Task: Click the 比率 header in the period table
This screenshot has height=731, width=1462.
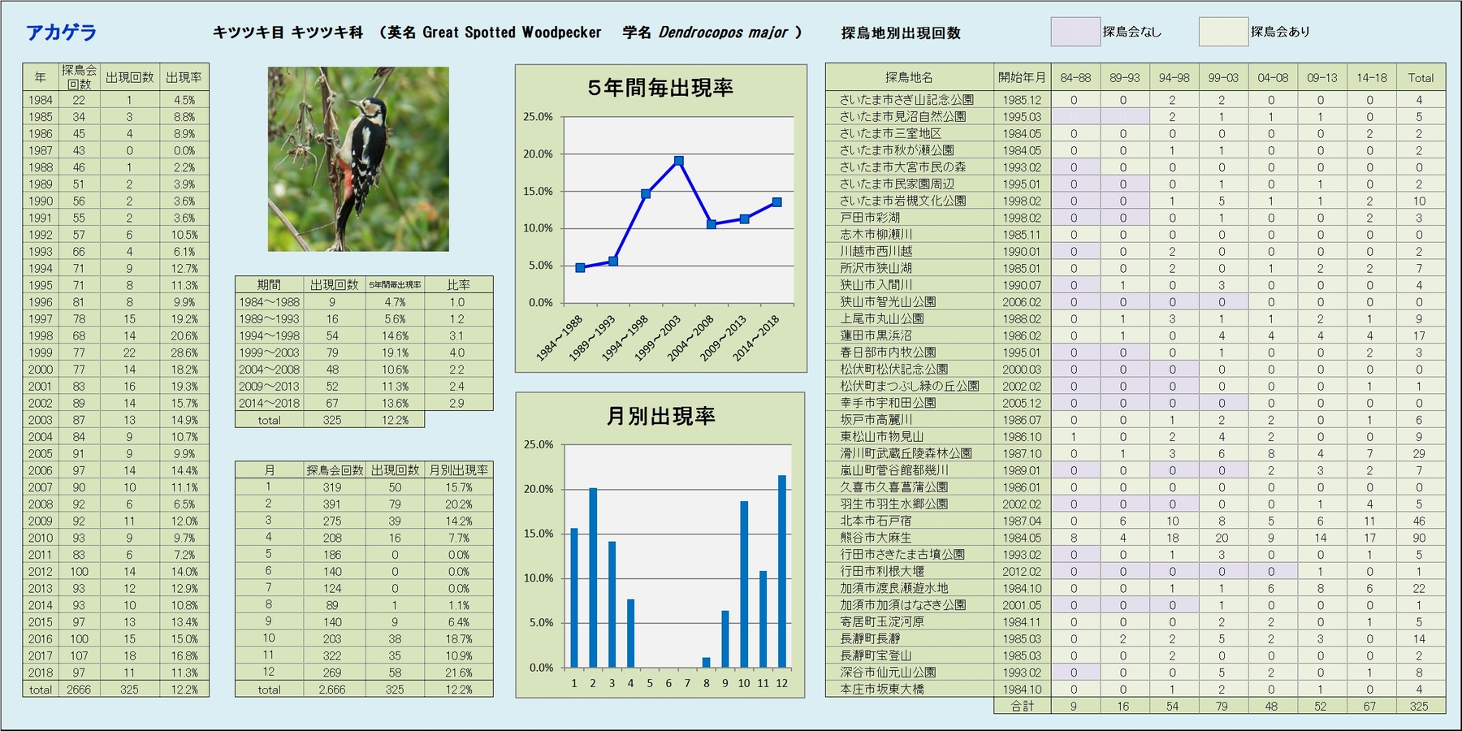Action: point(458,285)
